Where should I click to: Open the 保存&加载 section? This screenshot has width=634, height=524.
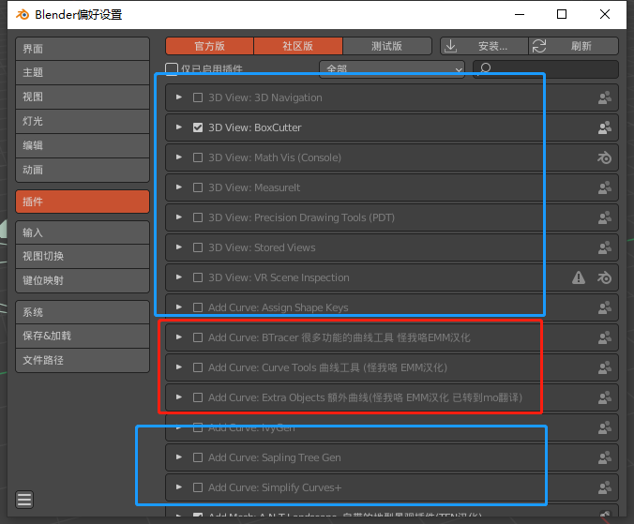(x=83, y=336)
